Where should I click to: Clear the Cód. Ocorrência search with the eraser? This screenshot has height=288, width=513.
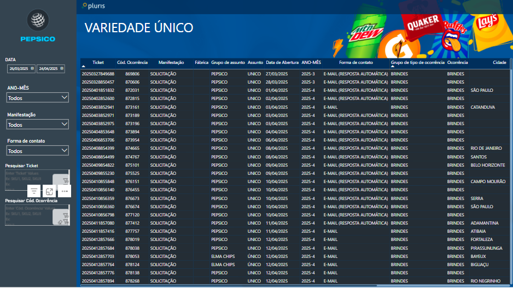click(x=60, y=222)
